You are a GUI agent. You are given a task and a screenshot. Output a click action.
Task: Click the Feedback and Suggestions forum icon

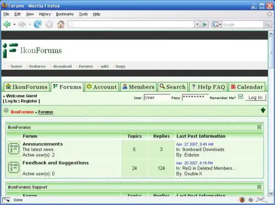point(14,167)
